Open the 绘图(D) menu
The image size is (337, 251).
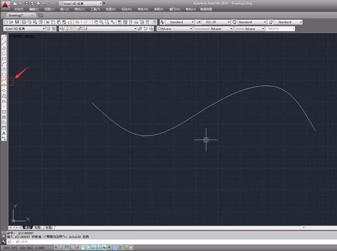110,9
